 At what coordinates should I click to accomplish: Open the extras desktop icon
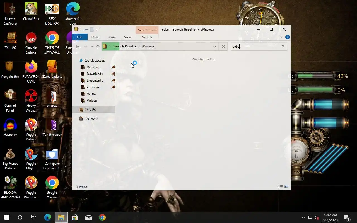pyautogui.click(x=52, y=99)
